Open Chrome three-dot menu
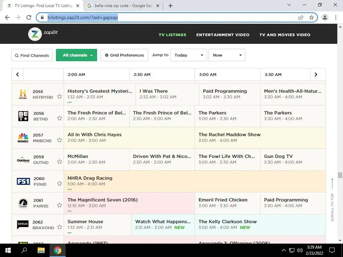The height and width of the screenshot is (257, 343). [x=336, y=17]
